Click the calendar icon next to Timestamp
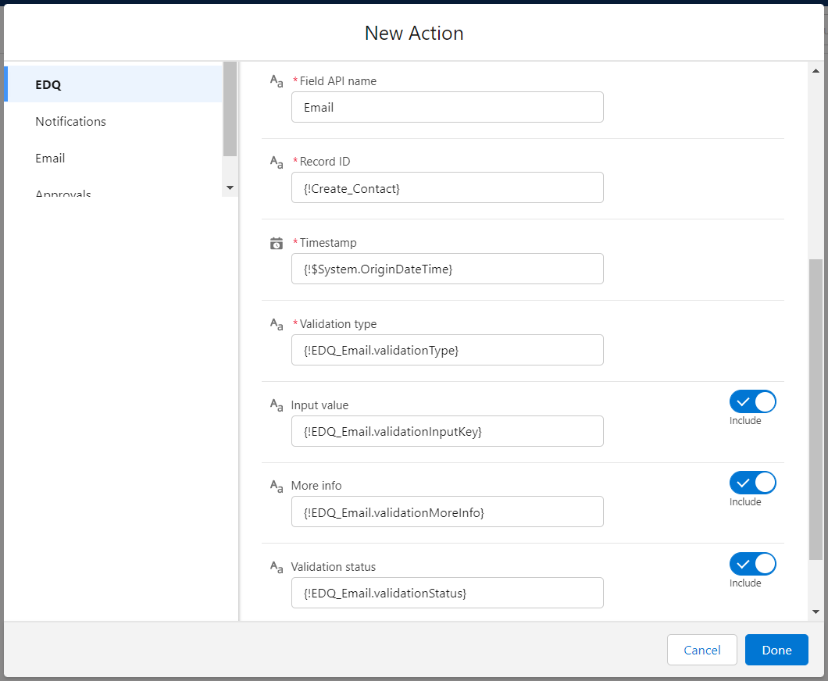The width and height of the screenshot is (828, 681). (x=277, y=243)
